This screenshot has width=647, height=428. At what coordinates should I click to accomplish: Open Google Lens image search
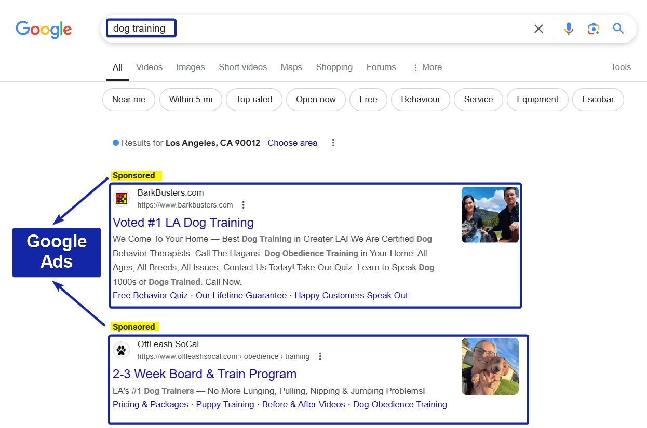coord(593,29)
